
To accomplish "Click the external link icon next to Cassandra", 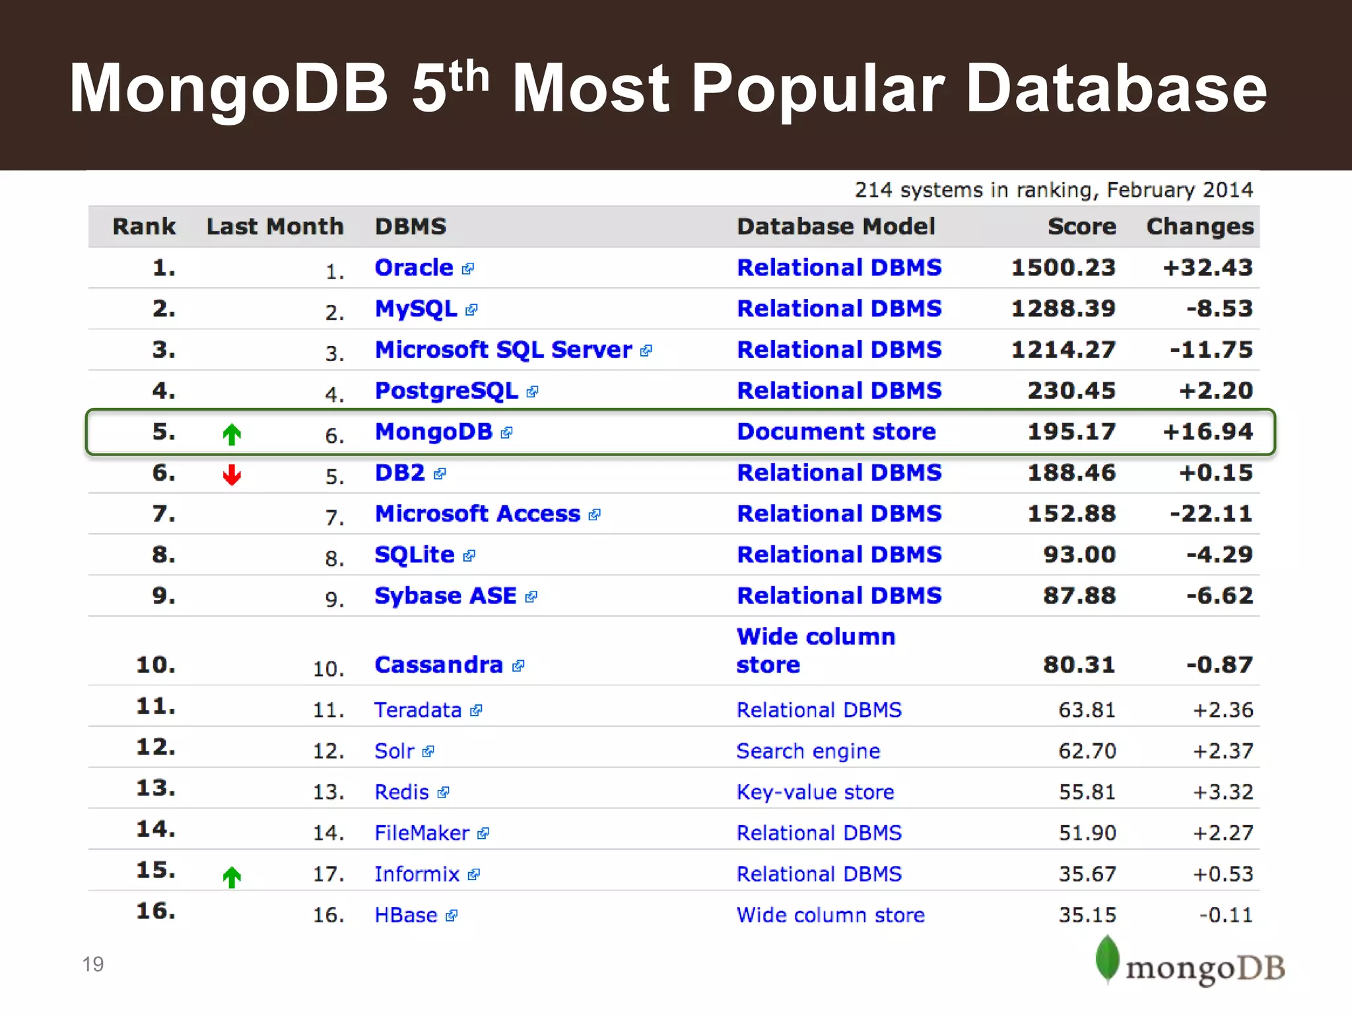I will 518,665.
